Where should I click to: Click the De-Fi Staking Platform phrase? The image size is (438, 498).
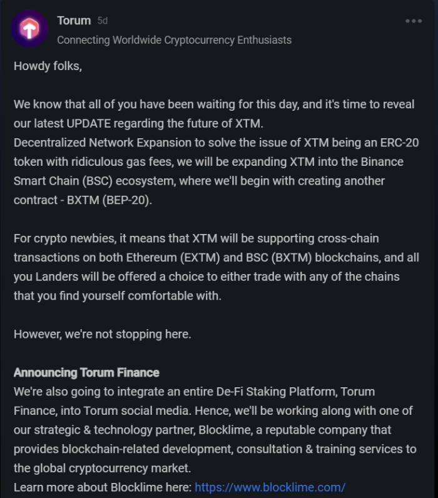[277, 392]
